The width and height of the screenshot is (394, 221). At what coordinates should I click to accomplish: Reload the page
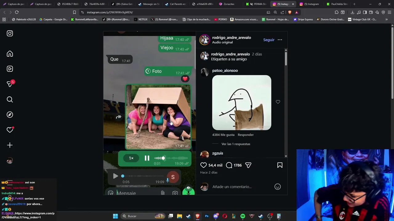(x=17, y=12)
